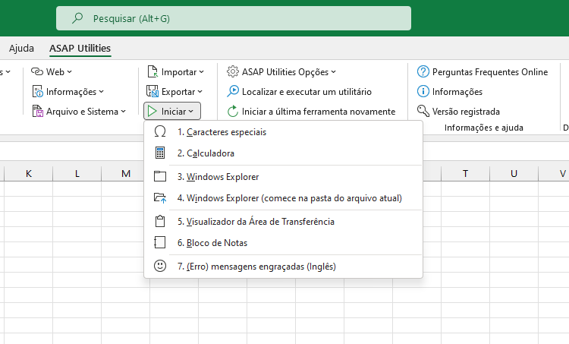Click the Omega special characters icon
569x344 pixels.
click(x=160, y=131)
